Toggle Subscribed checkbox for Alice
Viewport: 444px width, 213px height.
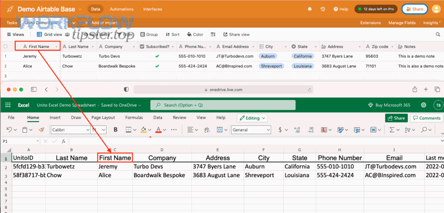click(x=157, y=66)
